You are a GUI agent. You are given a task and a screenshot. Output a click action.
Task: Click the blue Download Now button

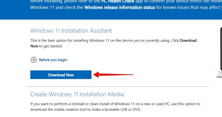[61, 75]
